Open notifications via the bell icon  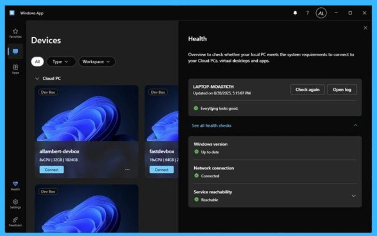(x=295, y=13)
